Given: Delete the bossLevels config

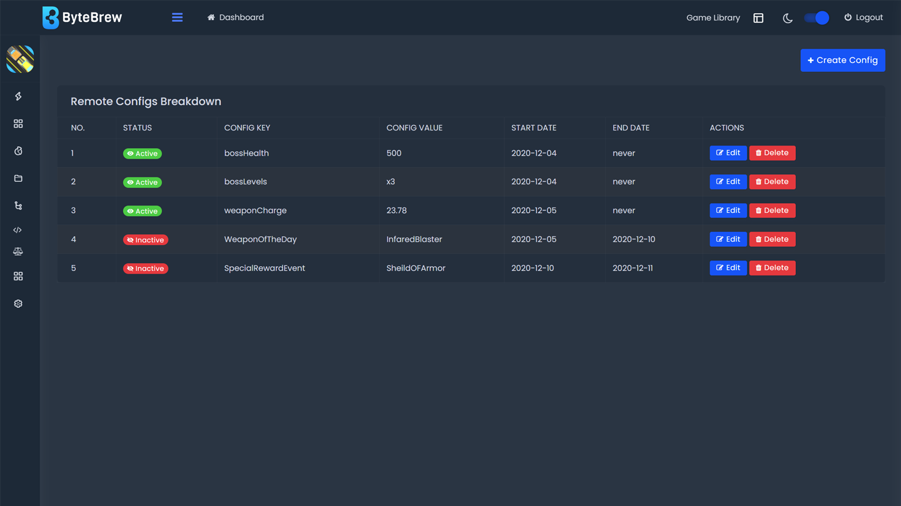Looking at the screenshot, I should pyautogui.click(x=772, y=182).
